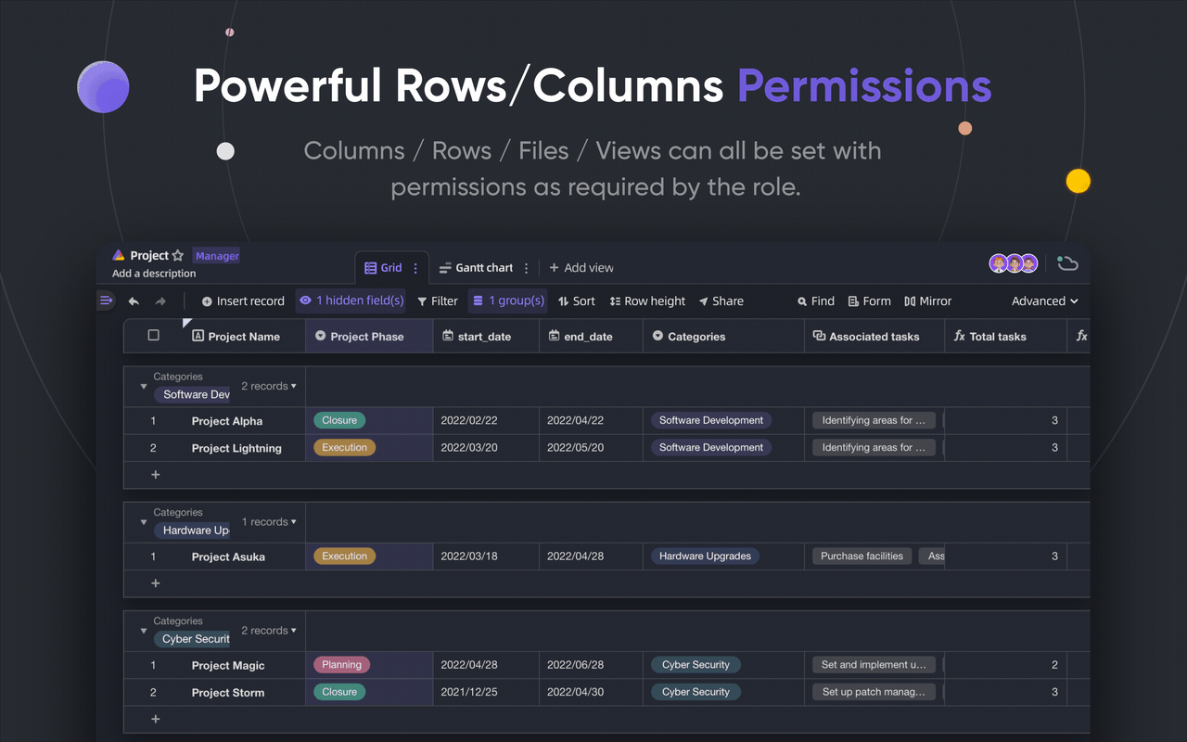Click Hardware Upgrades category tag in Asuka row
The image size is (1187, 742).
point(705,556)
